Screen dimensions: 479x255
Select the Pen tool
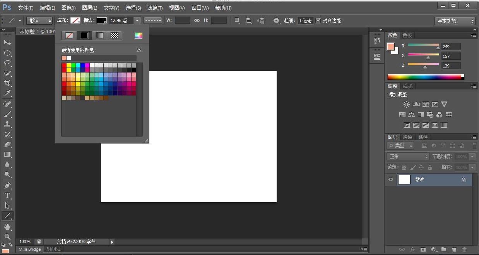click(x=7, y=186)
